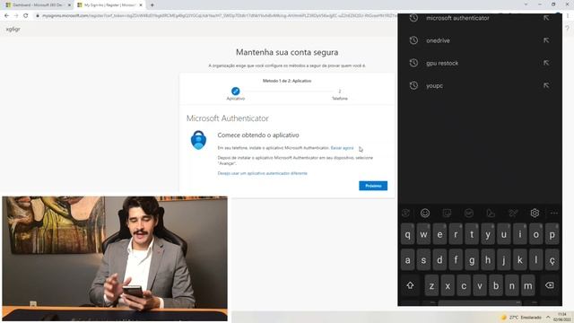This screenshot has width=574, height=323.
Task: Select the onedrive search suggestion
Action: (438, 40)
